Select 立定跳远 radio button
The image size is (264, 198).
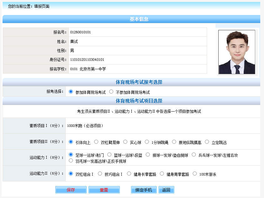click(x=207, y=142)
